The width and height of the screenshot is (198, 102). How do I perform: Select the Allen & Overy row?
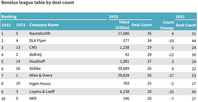pos(99,75)
